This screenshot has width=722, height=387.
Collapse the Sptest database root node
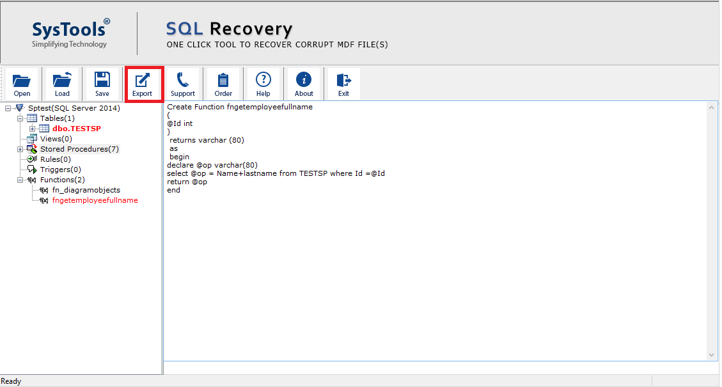pos(8,108)
